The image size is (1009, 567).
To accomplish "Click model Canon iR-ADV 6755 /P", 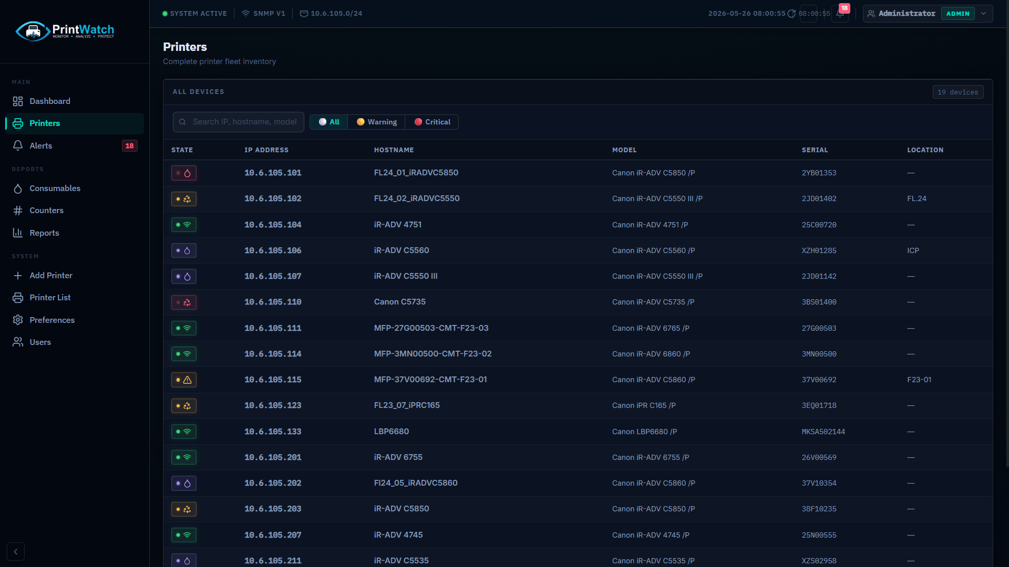I will click(651, 457).
